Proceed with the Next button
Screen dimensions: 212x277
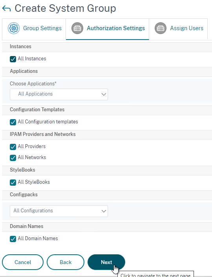pyautogui.click(x=106, y=262)
